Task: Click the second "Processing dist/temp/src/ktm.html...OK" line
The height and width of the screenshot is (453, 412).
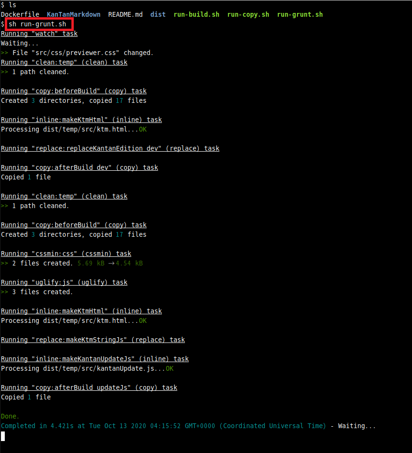Action: click(x=74, y=320)
